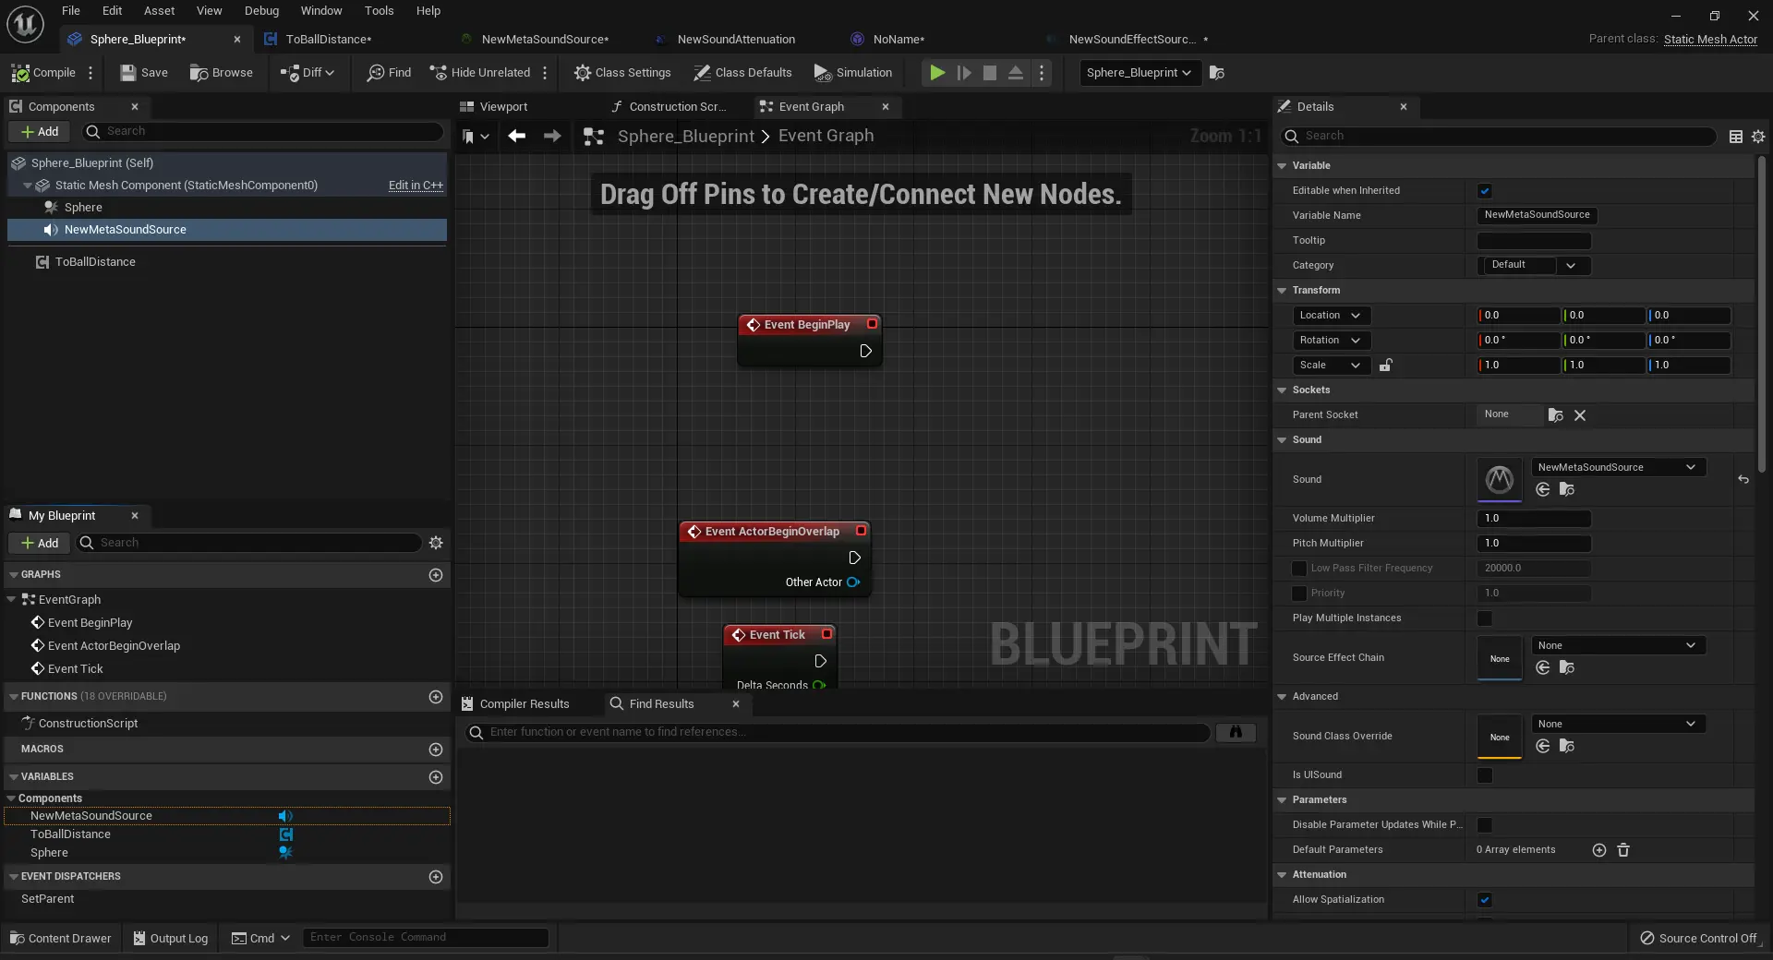Toggle Editable when Inherited checkbox
Image resolution: width=1773 pixels, height=960 pixels.
point(1485,191)
